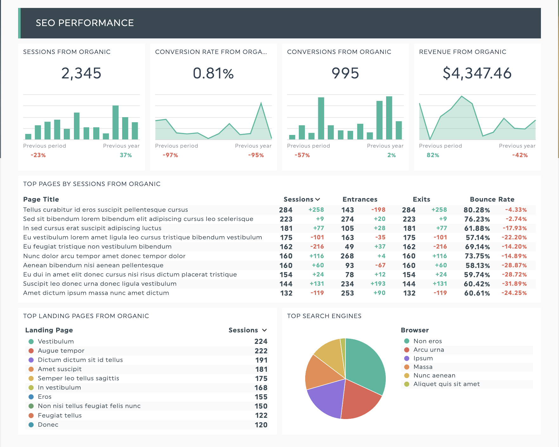Viewport: 559px width, 447px height.
Task: Click the 0.81% conversion rate value
Action: pyautogui.click(x=213, y=73)
